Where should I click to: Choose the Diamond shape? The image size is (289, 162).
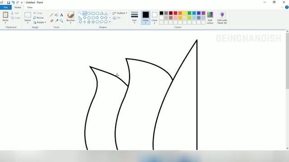[x=84, y=18]
